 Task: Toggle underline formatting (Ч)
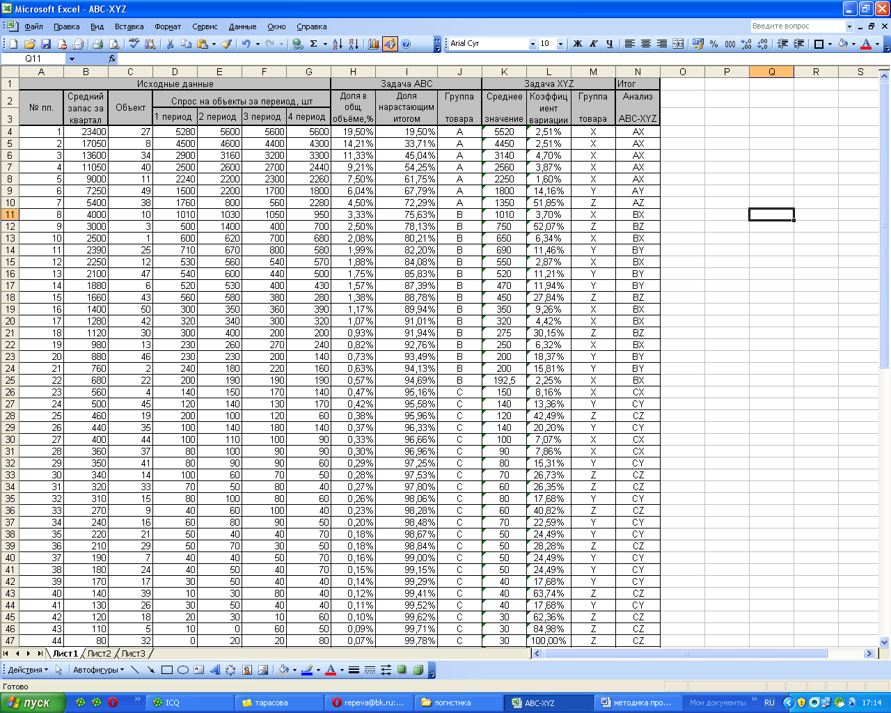[609, 44]
